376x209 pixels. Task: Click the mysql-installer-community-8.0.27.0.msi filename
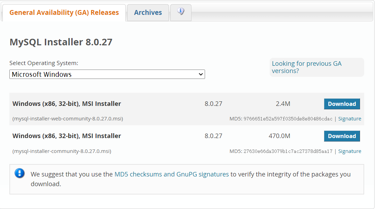tap(62, 151)
